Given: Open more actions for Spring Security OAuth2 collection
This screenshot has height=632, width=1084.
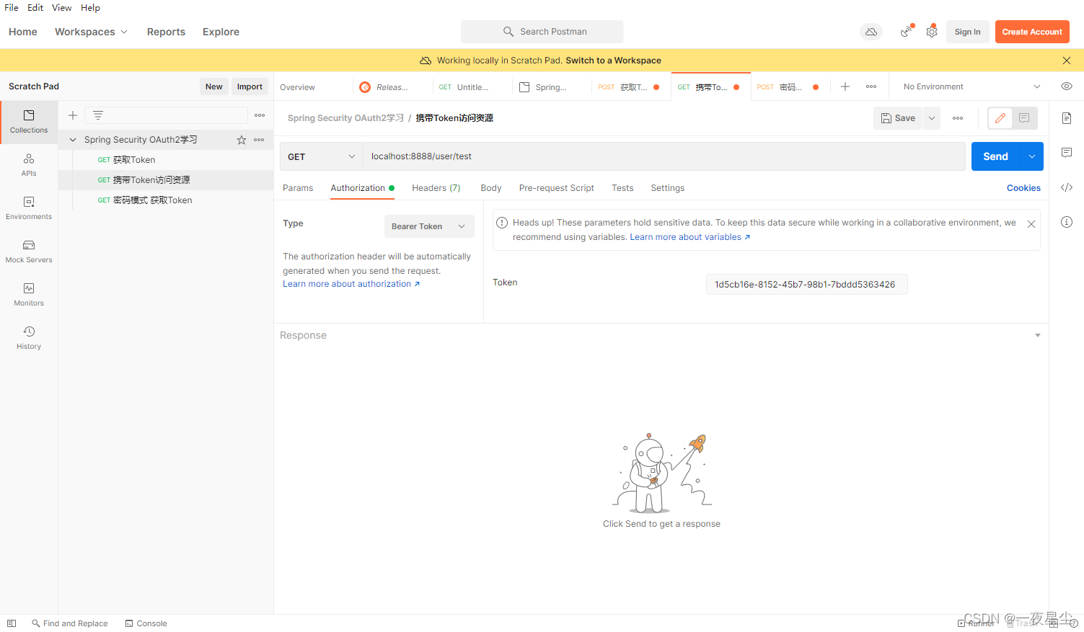Looking at the screenshot, I should point(259,140).
